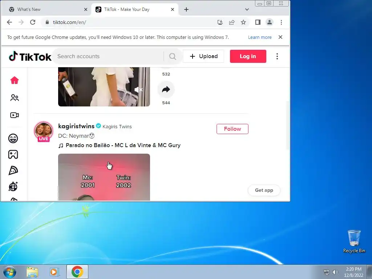The image size is (372, 279).
Task: Switch to the What's New tab
Action: [45, 9]
